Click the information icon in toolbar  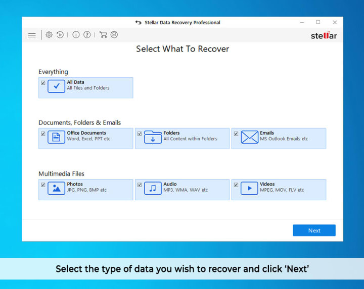(76, 35)
